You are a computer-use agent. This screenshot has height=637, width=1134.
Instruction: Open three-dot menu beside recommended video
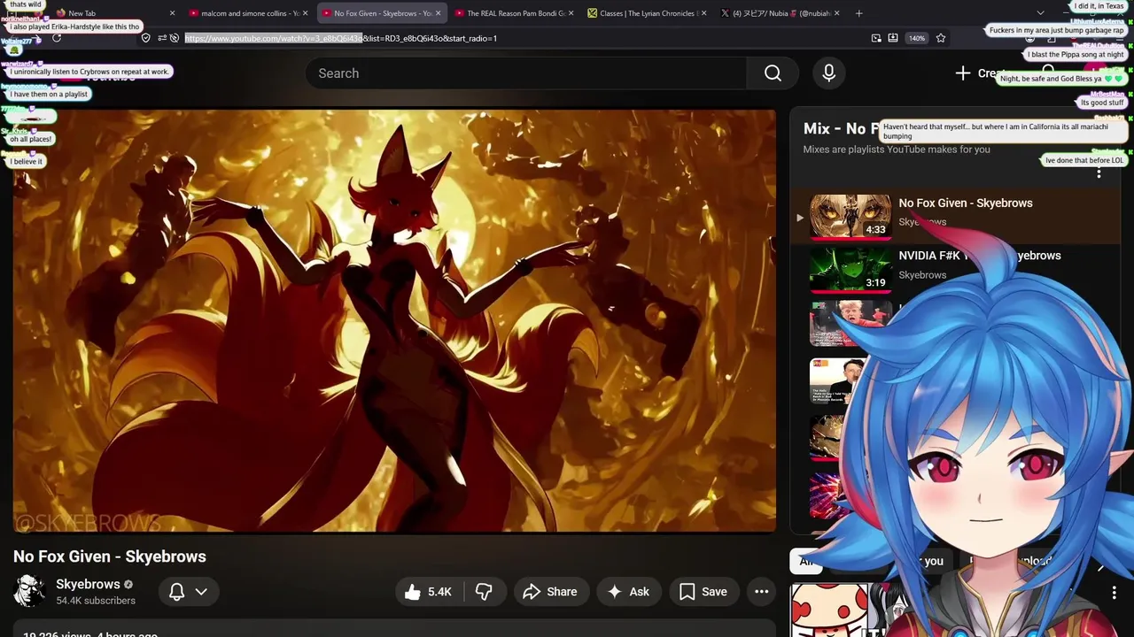pos(1115,593)
